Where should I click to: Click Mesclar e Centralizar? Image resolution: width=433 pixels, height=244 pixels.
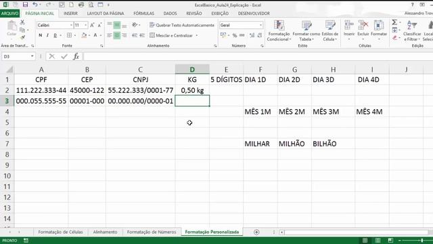click(x=171, y=35)
